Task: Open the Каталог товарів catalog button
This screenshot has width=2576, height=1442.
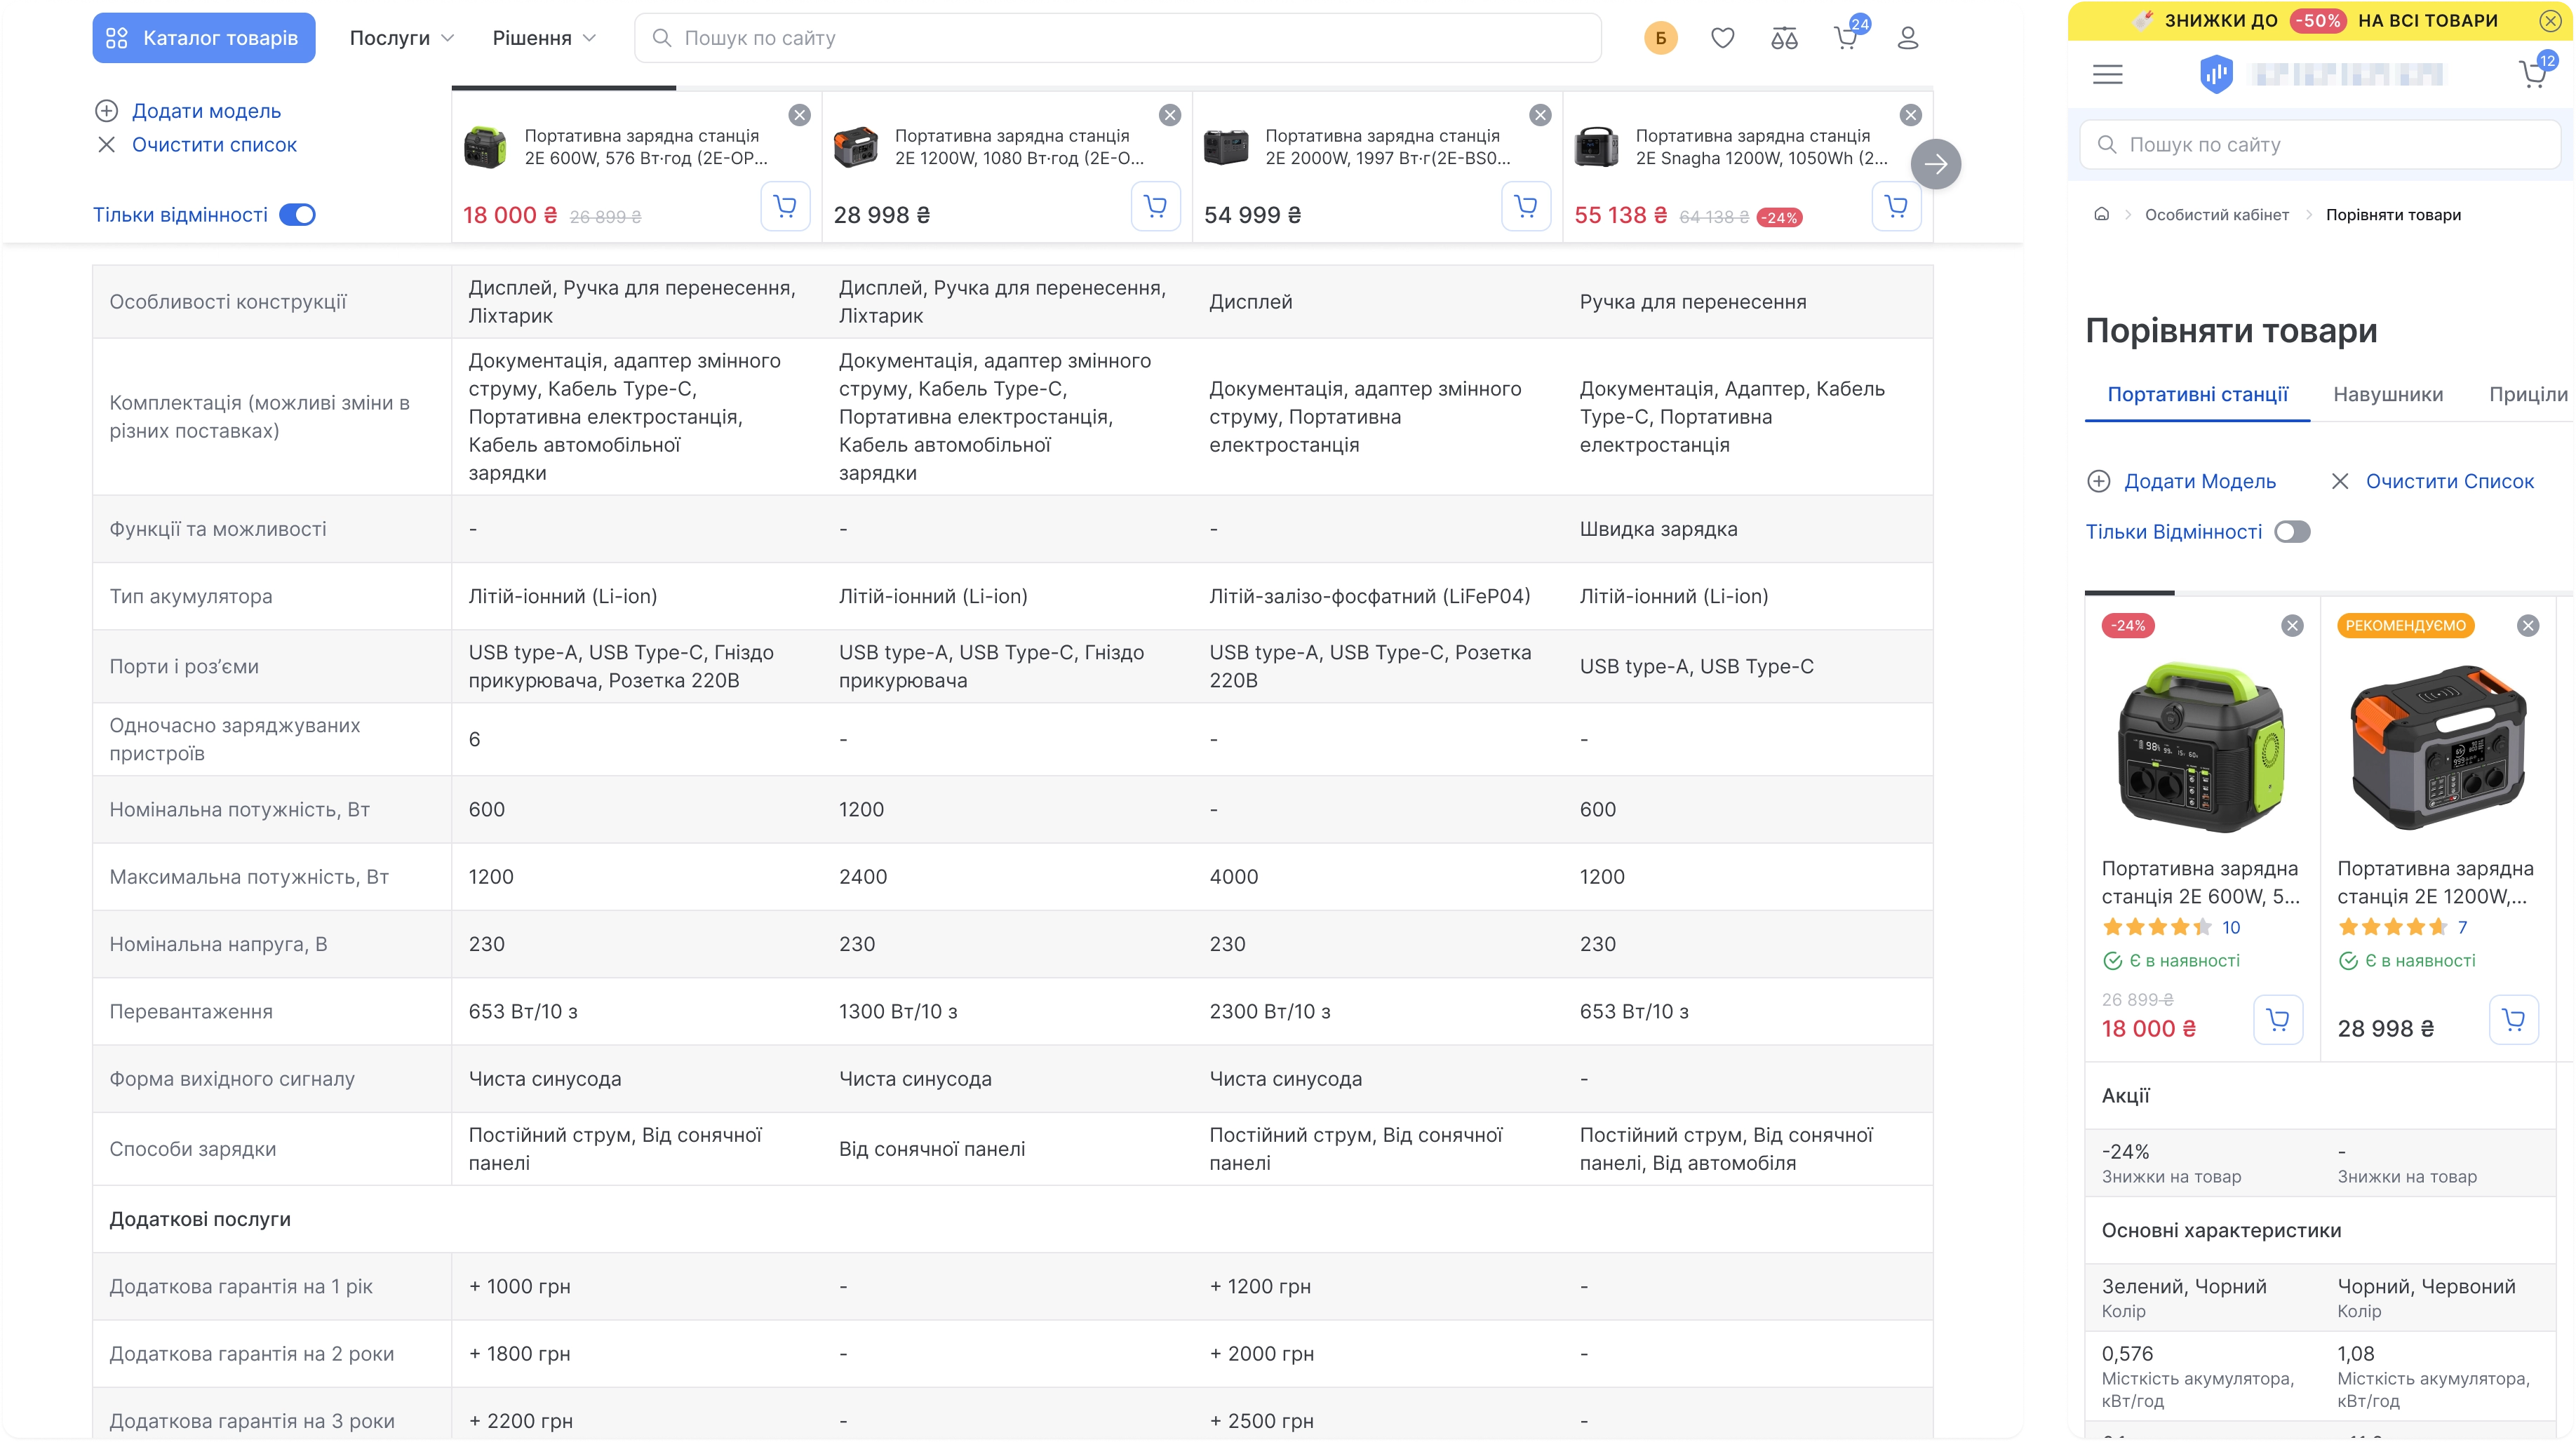Action: (x=204, y=38)
